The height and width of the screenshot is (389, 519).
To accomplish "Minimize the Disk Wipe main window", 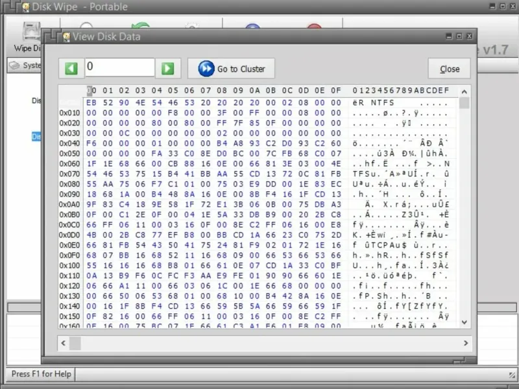I will tap(493, 6).
